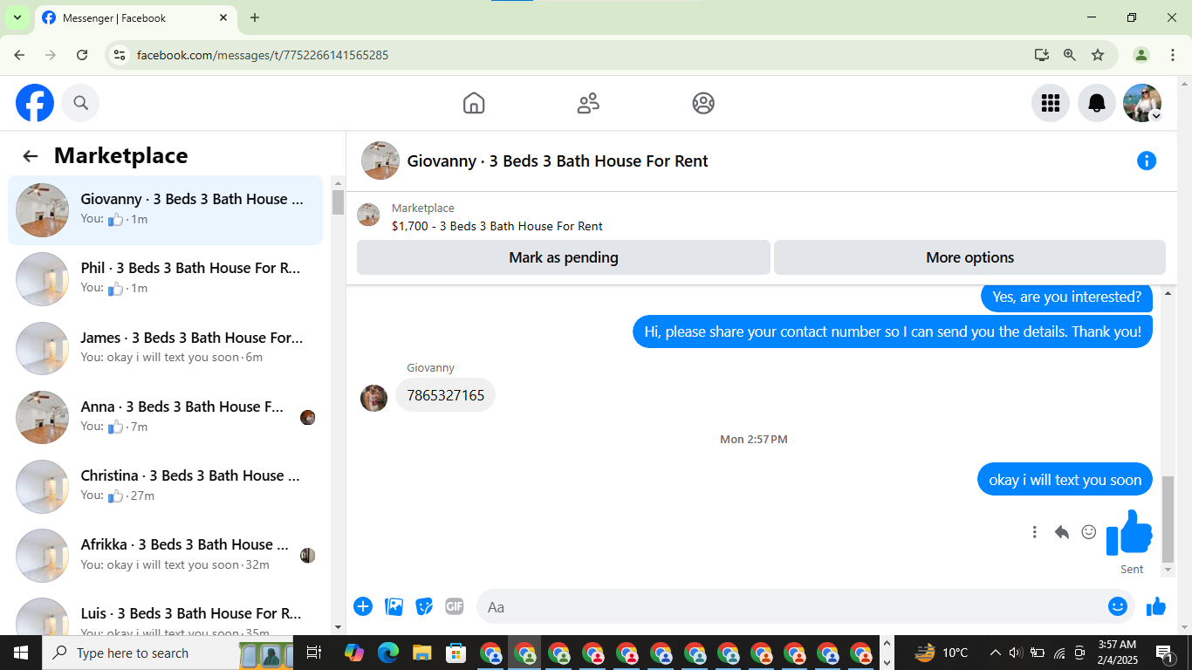The image size is (1192, 670).
Task: Open the Chrome profile icon
Action: click(1141, 55)
